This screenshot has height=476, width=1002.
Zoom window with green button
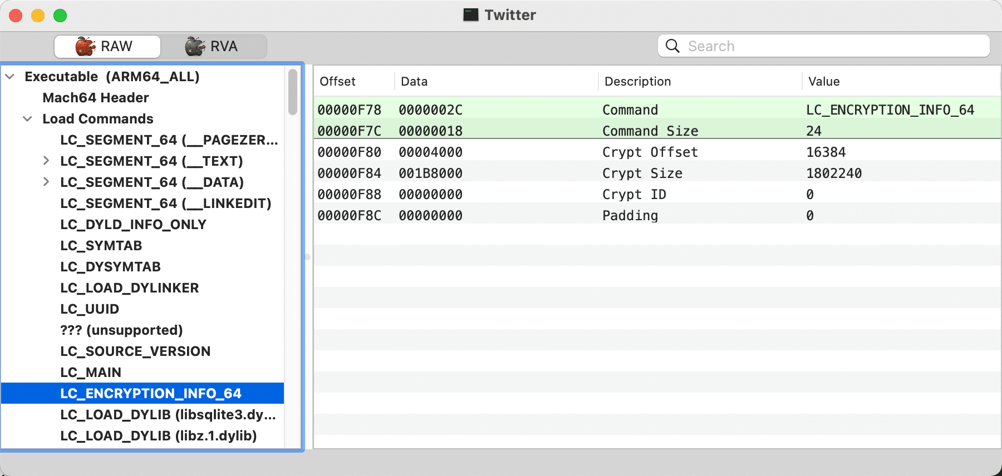tap(60, 16)
